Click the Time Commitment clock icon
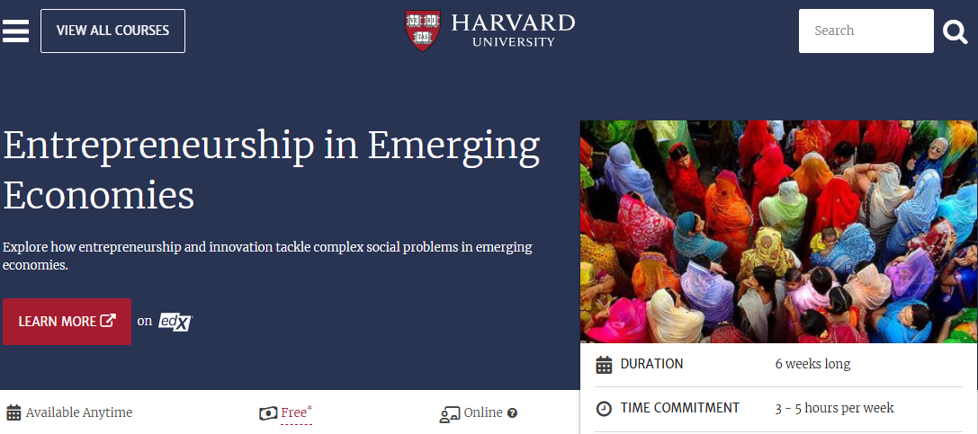Image resolution: width=978 pixels, height=434 pixels. tap(604, 408)
